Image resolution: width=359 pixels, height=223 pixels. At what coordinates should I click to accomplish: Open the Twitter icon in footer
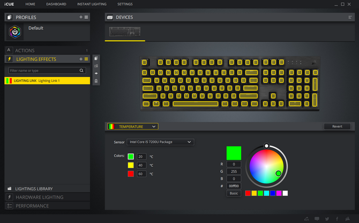tap(327, 219)
